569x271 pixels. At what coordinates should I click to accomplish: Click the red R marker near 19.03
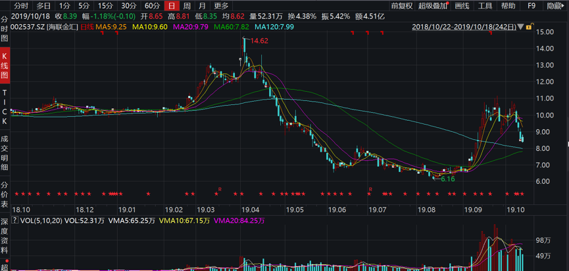coord(219,189)
